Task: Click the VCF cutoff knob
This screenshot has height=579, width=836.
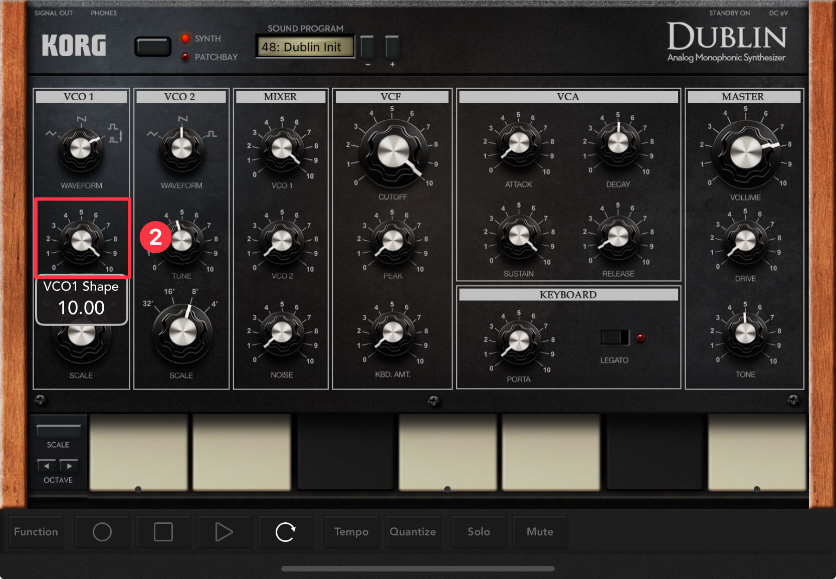Action: pyautogui.click(x=392, y=152)
